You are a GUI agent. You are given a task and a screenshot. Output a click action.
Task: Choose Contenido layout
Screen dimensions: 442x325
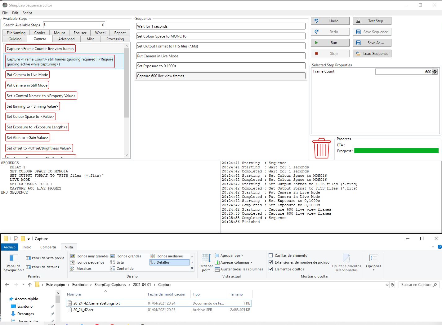coord(122,269)
